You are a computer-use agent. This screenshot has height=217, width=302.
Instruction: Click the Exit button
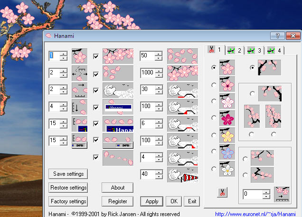pos(192,201)
